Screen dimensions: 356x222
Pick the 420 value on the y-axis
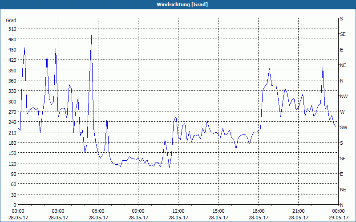coord(12,60)
